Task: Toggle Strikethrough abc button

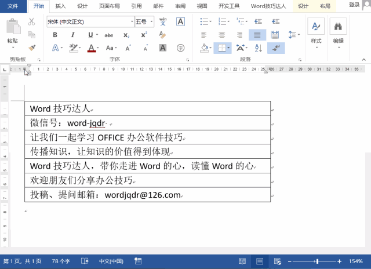Action: (109, 35)
